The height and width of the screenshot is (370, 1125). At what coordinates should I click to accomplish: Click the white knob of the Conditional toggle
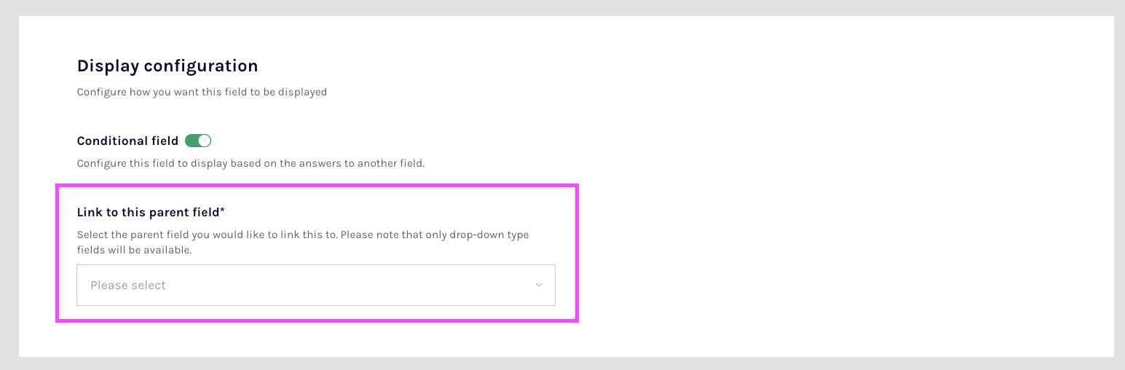[204, 141]
